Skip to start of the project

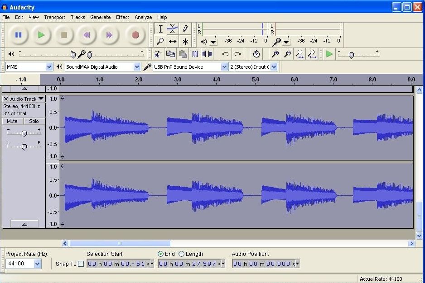(x=87, y=35)
